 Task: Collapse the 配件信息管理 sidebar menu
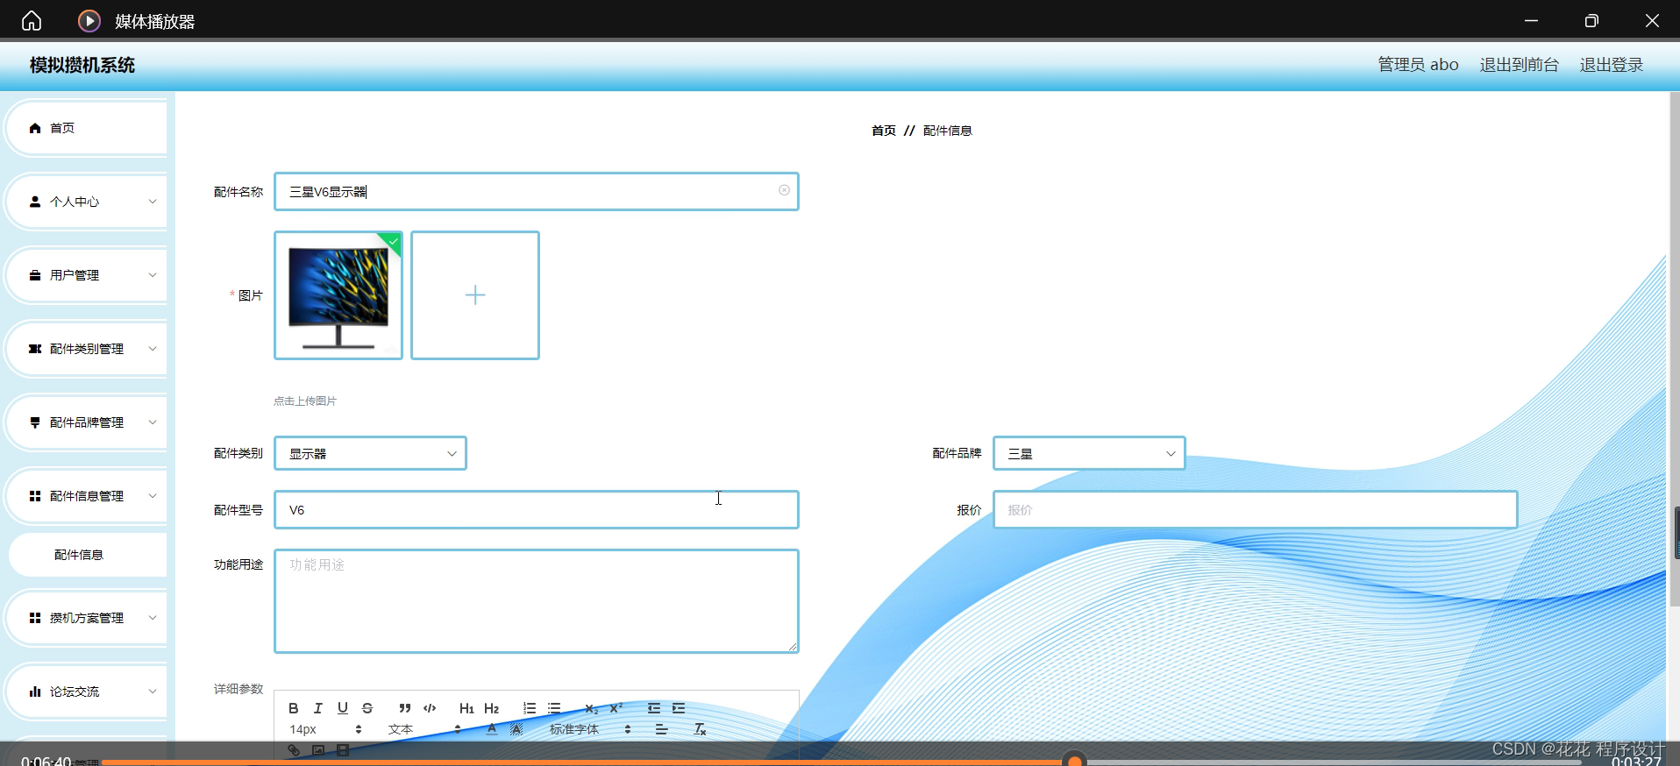86,496
